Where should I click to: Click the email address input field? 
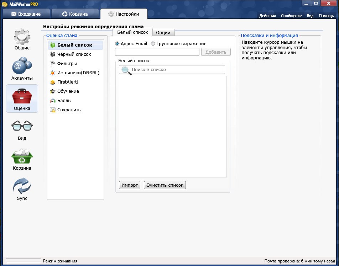click(157, 52)
